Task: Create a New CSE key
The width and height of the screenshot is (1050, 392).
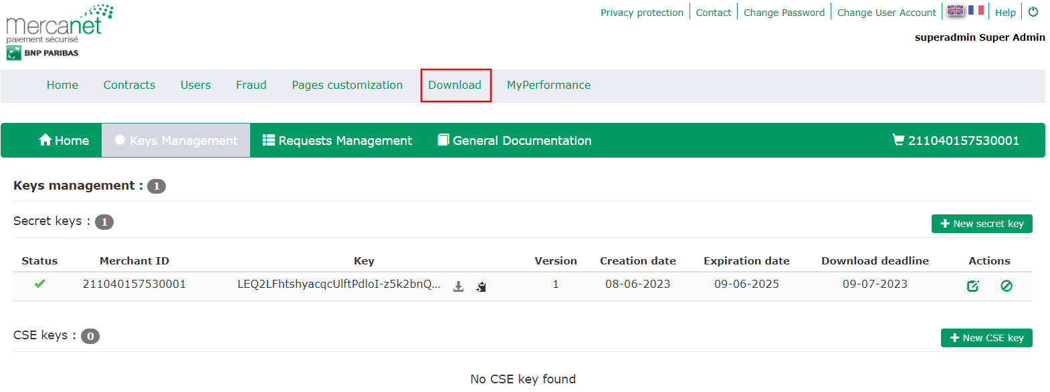Action: click(986, 338)
